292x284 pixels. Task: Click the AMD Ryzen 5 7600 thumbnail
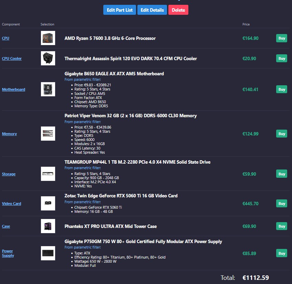coord(48,38)
